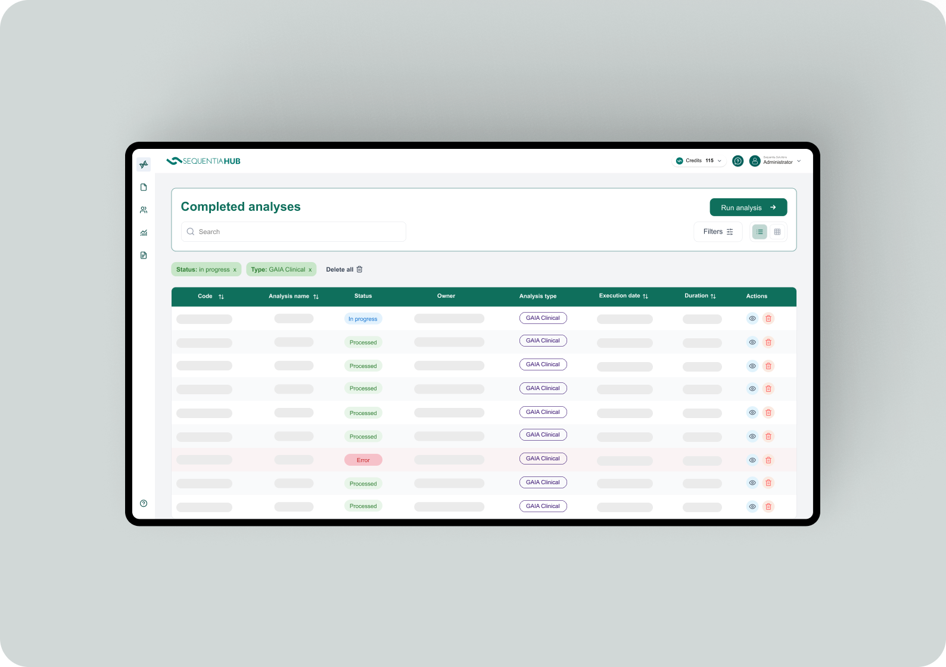The height and width of the screenshot is (667, 946).
Task: View the In progress analysis via eye icon
Action: point(752,319)
